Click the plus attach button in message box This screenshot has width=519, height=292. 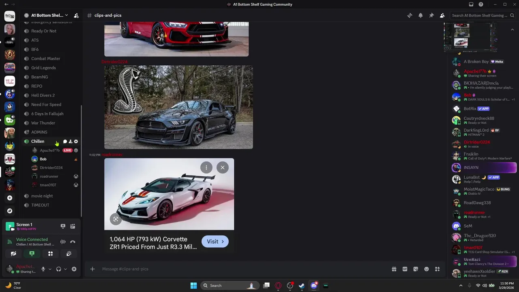(92, 269)
